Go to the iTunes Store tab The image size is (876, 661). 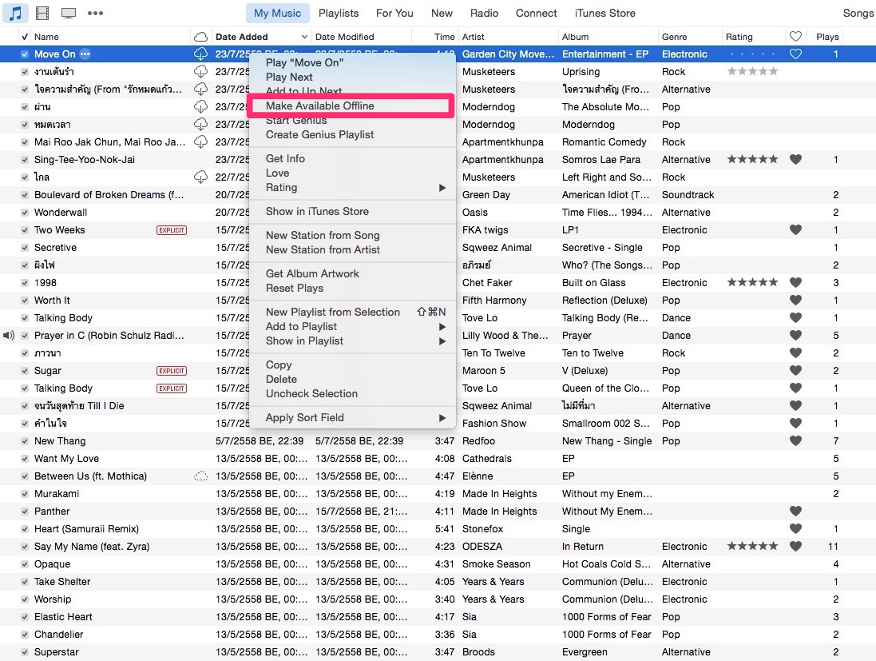coord(604,13)
